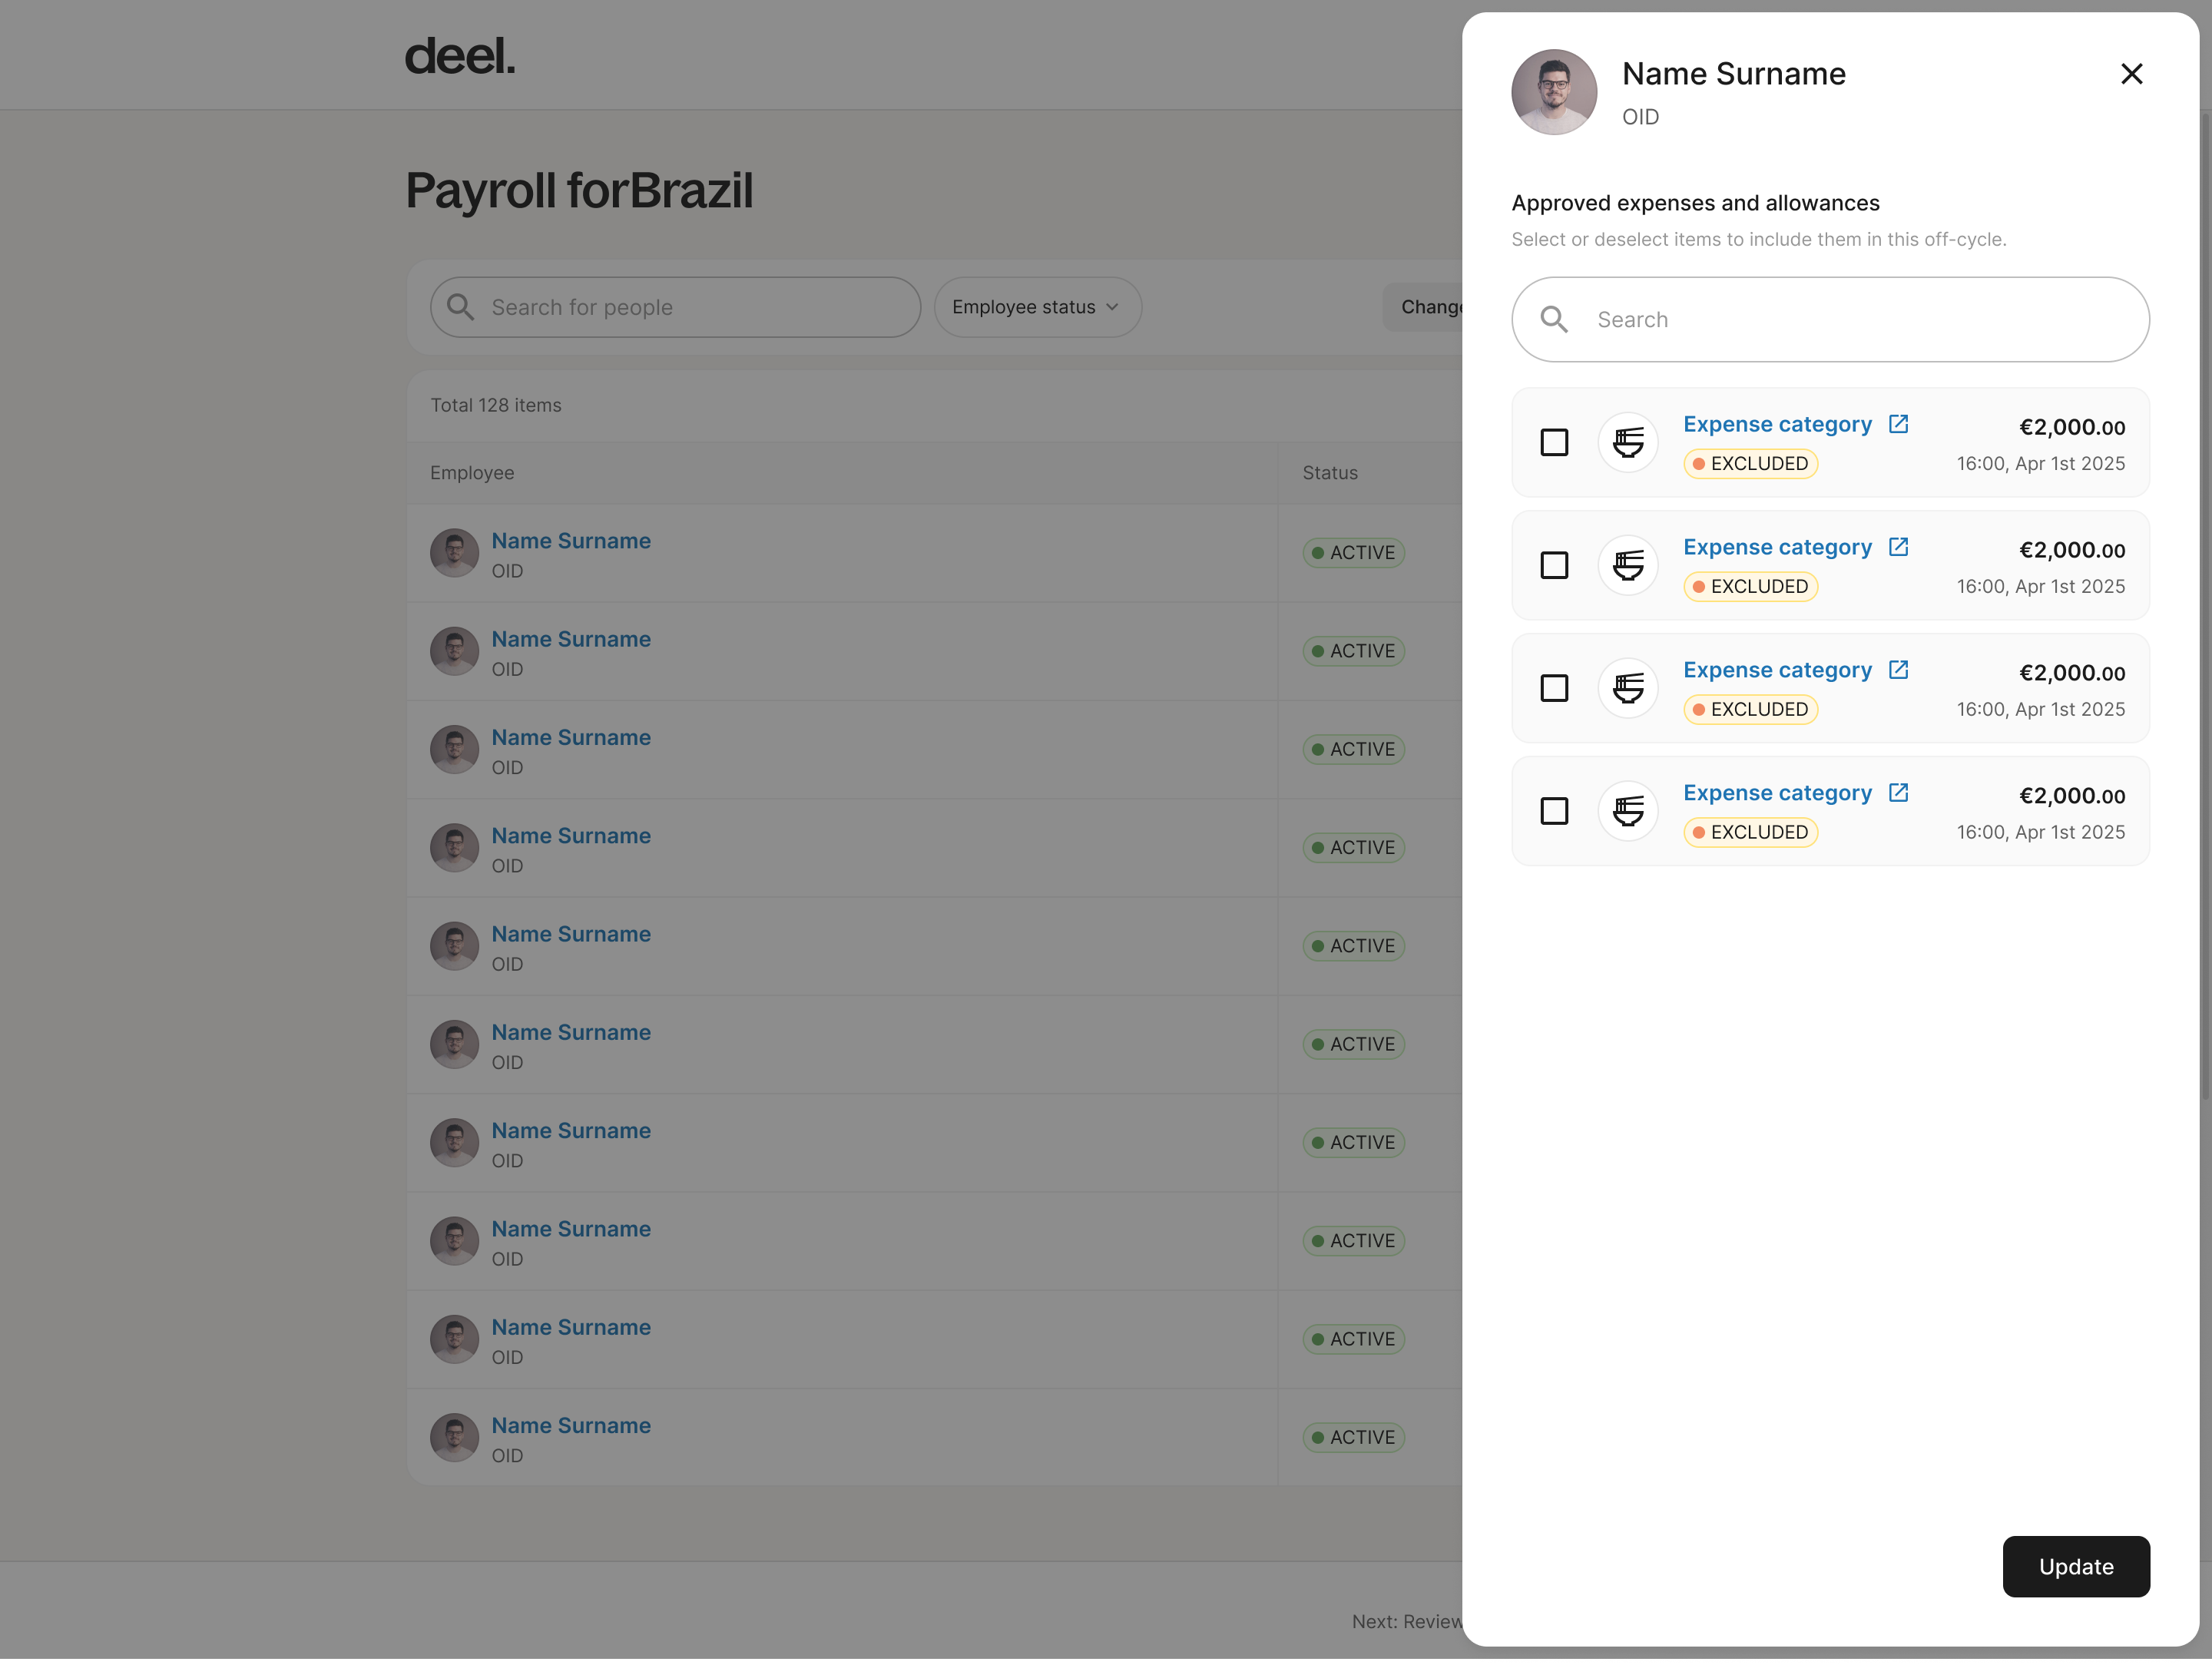Image resolution: width=2212 pixels, height=1665 pixels.
Task: Click the meal icon on the second expense row
Action: [1627, 564]
